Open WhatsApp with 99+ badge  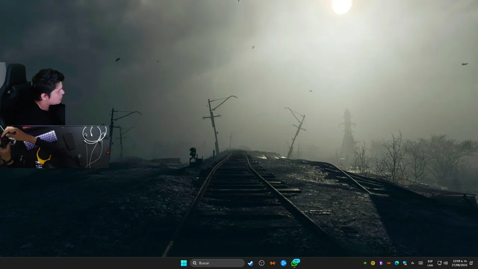pos(295,263)
